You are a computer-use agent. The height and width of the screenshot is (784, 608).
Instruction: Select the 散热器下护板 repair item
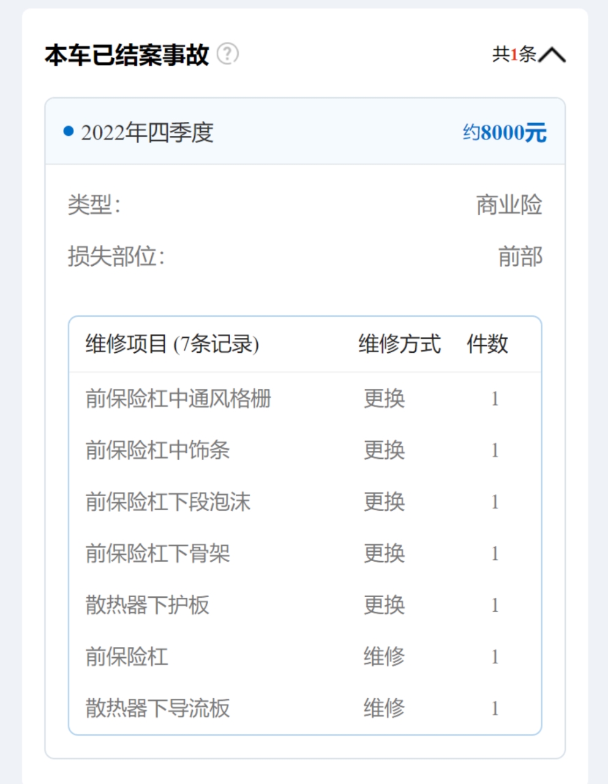click(x=148, y=605)
